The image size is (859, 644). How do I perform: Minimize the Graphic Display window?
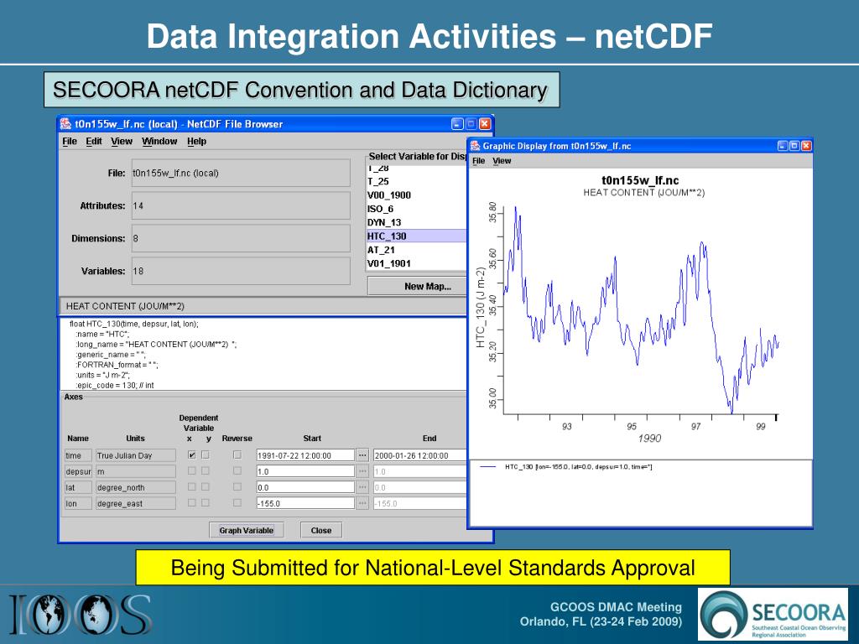tap(783, 146)
